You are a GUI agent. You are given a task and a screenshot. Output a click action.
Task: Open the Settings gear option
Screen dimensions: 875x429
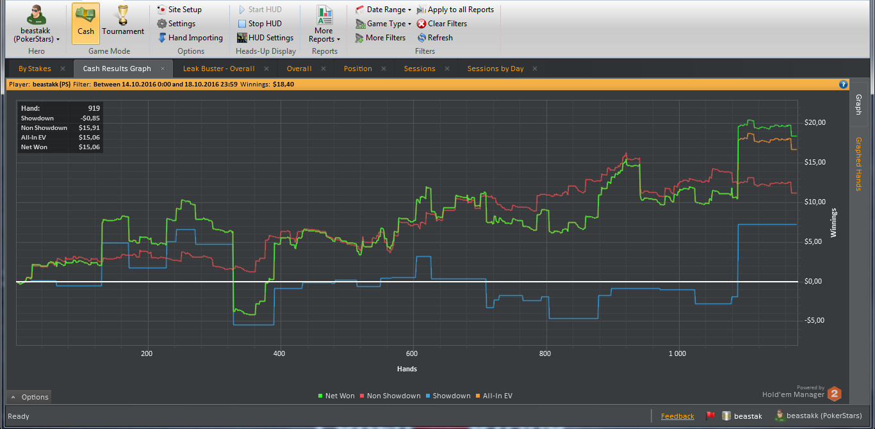tap(176, 24)
